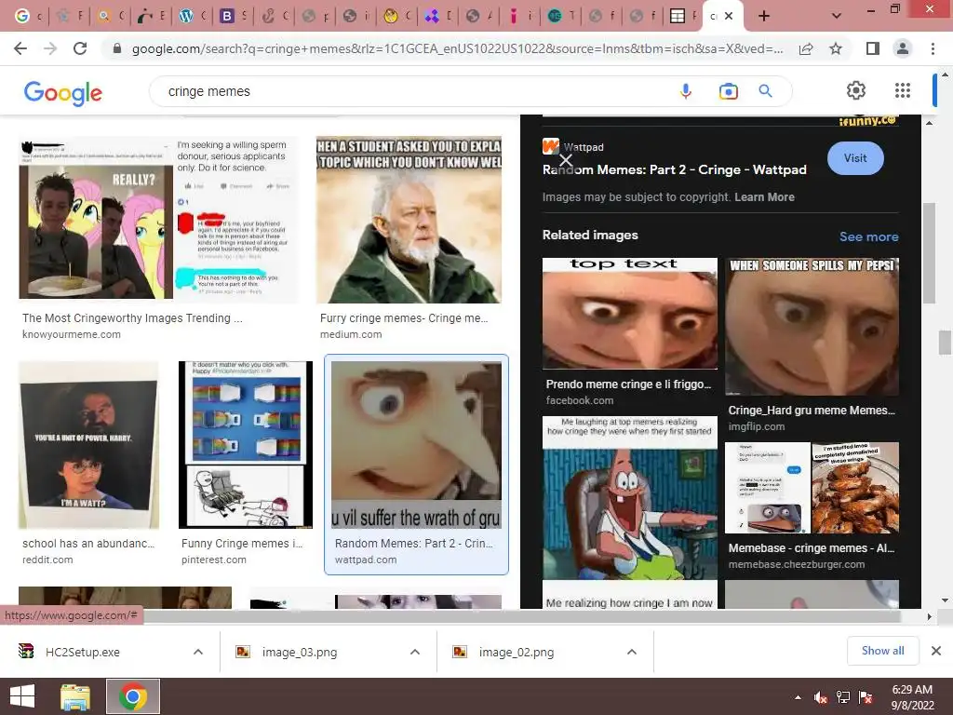This screenshot has height=715, width=953.
Task: Click the preview panel vertical scrollbar
Action: click(x=929, y=252)
